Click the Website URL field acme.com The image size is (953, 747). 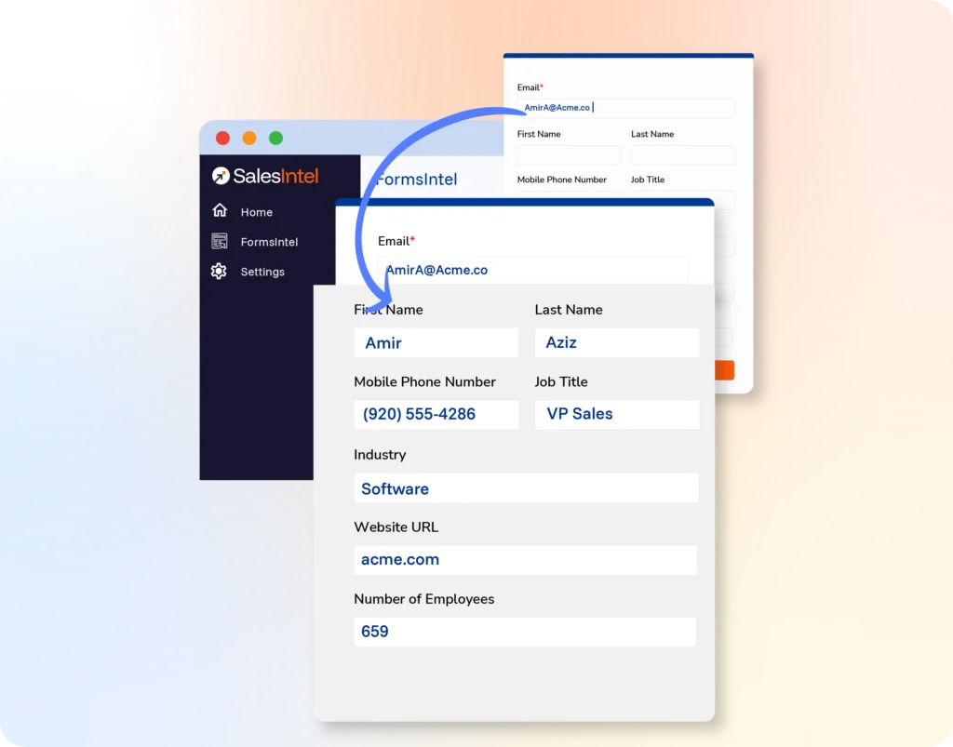(x=526, y=560)
